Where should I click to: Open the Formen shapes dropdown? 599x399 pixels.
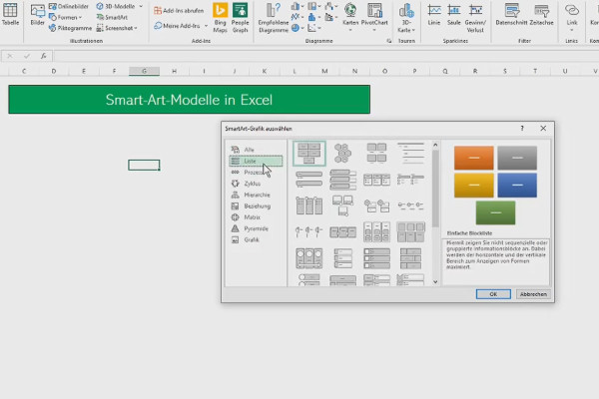tap(65, 17)
